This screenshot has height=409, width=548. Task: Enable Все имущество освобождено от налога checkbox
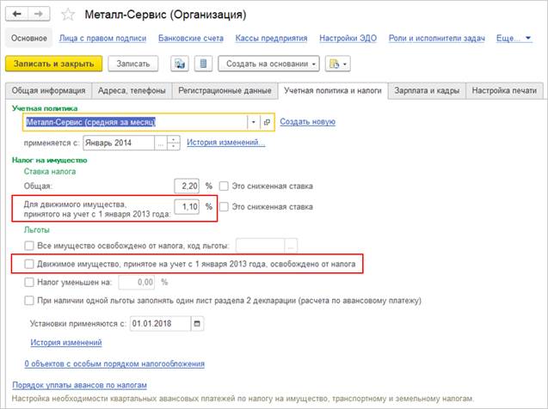29,246
